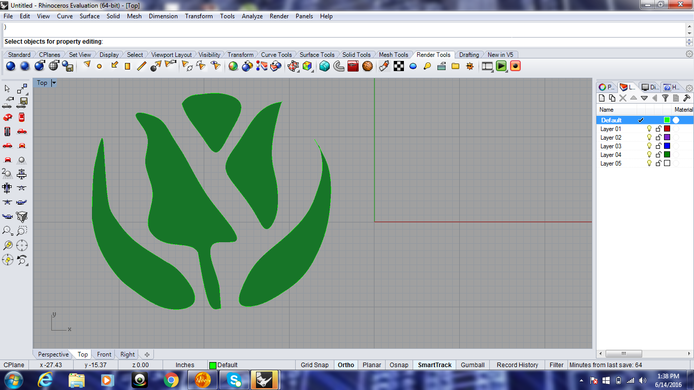Open the status bar Default layer selector
This screenshot has width=694, height=390.
[x=251, y=365]
